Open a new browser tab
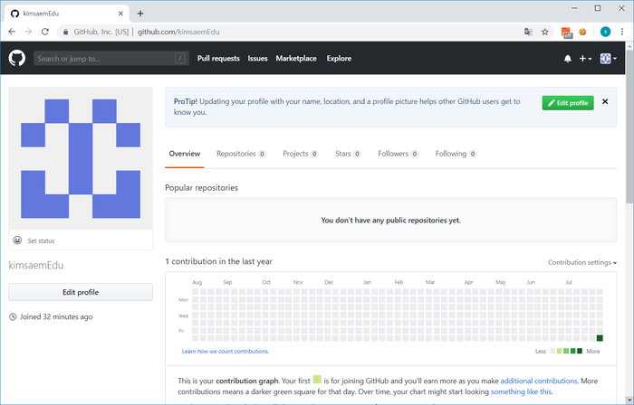Image resolution: width=634 pixels, height=405 pixels. tap(140, 14)
